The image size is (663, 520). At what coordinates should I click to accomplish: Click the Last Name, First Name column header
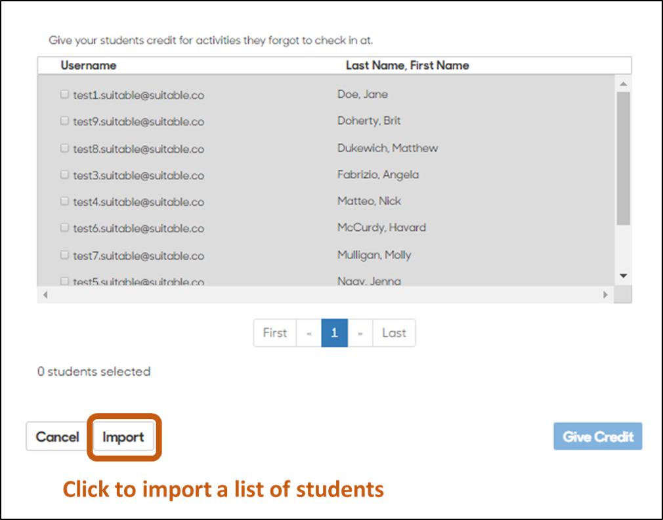click(408, 66)
